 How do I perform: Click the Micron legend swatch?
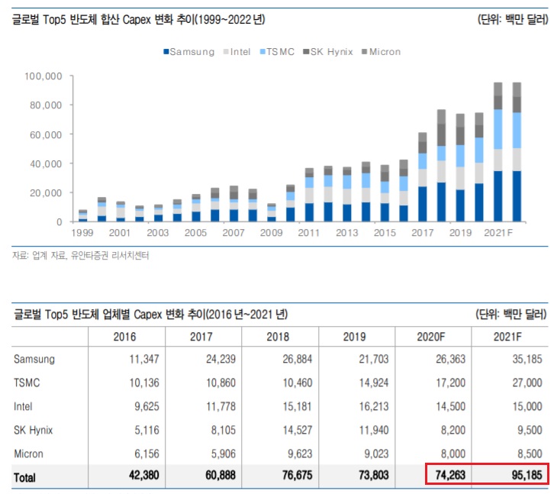coord(365,52)
